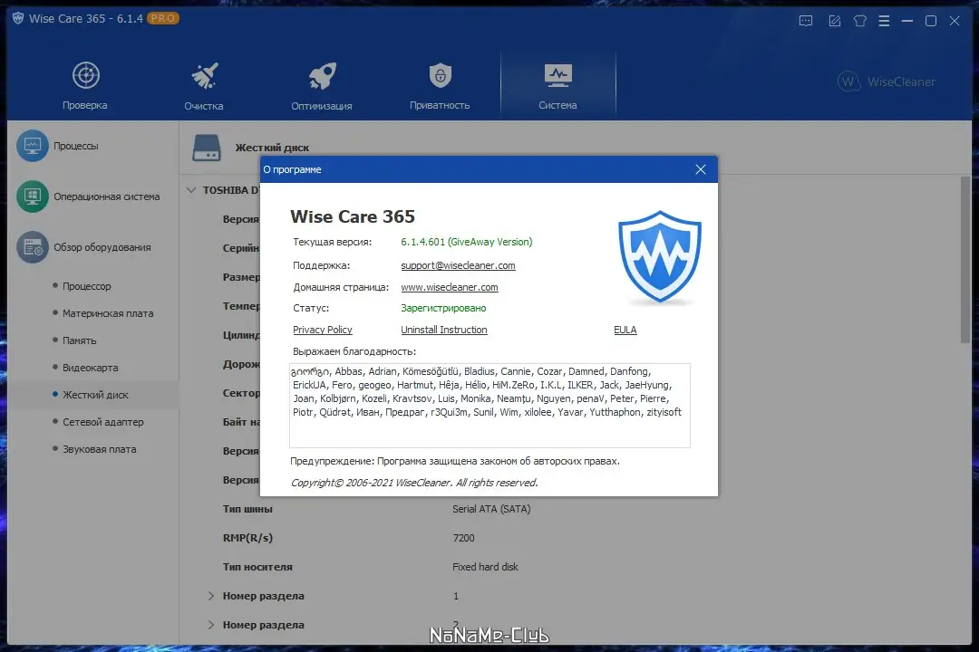The height and width of the screenshot is (652, 979).
Task: Open the support@wisecleaner.com link
Action: 459,265
